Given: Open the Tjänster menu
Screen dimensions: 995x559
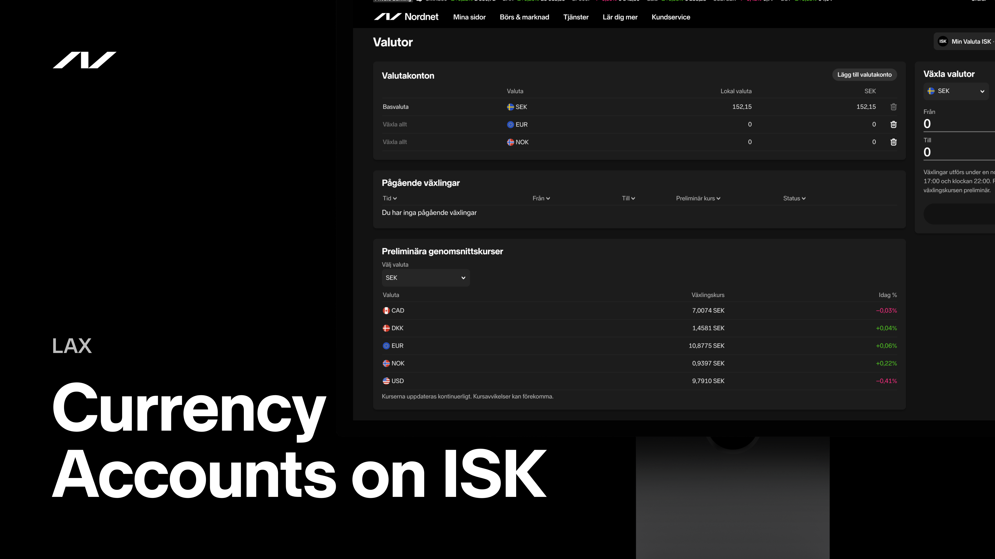Looking at the screenshot, I should 576,17.
